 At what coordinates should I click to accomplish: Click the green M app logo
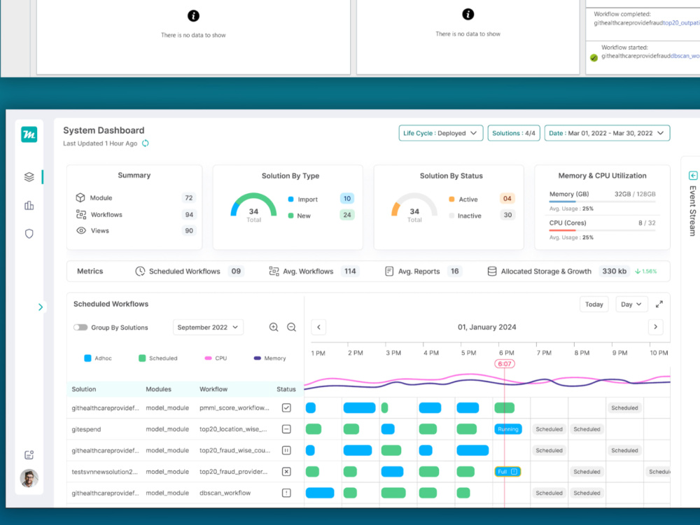click(29, 134)
